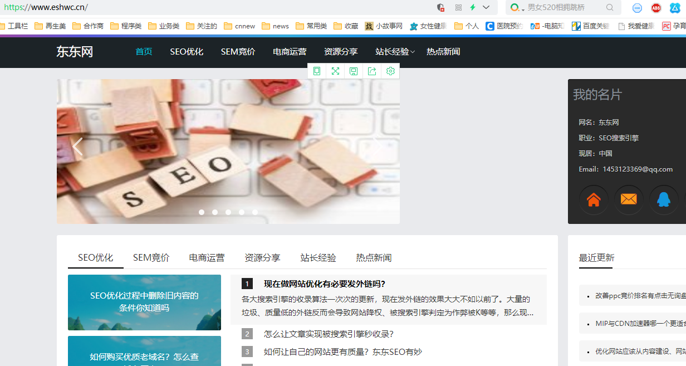Click the address bar URL field

(x=217, y=8)
